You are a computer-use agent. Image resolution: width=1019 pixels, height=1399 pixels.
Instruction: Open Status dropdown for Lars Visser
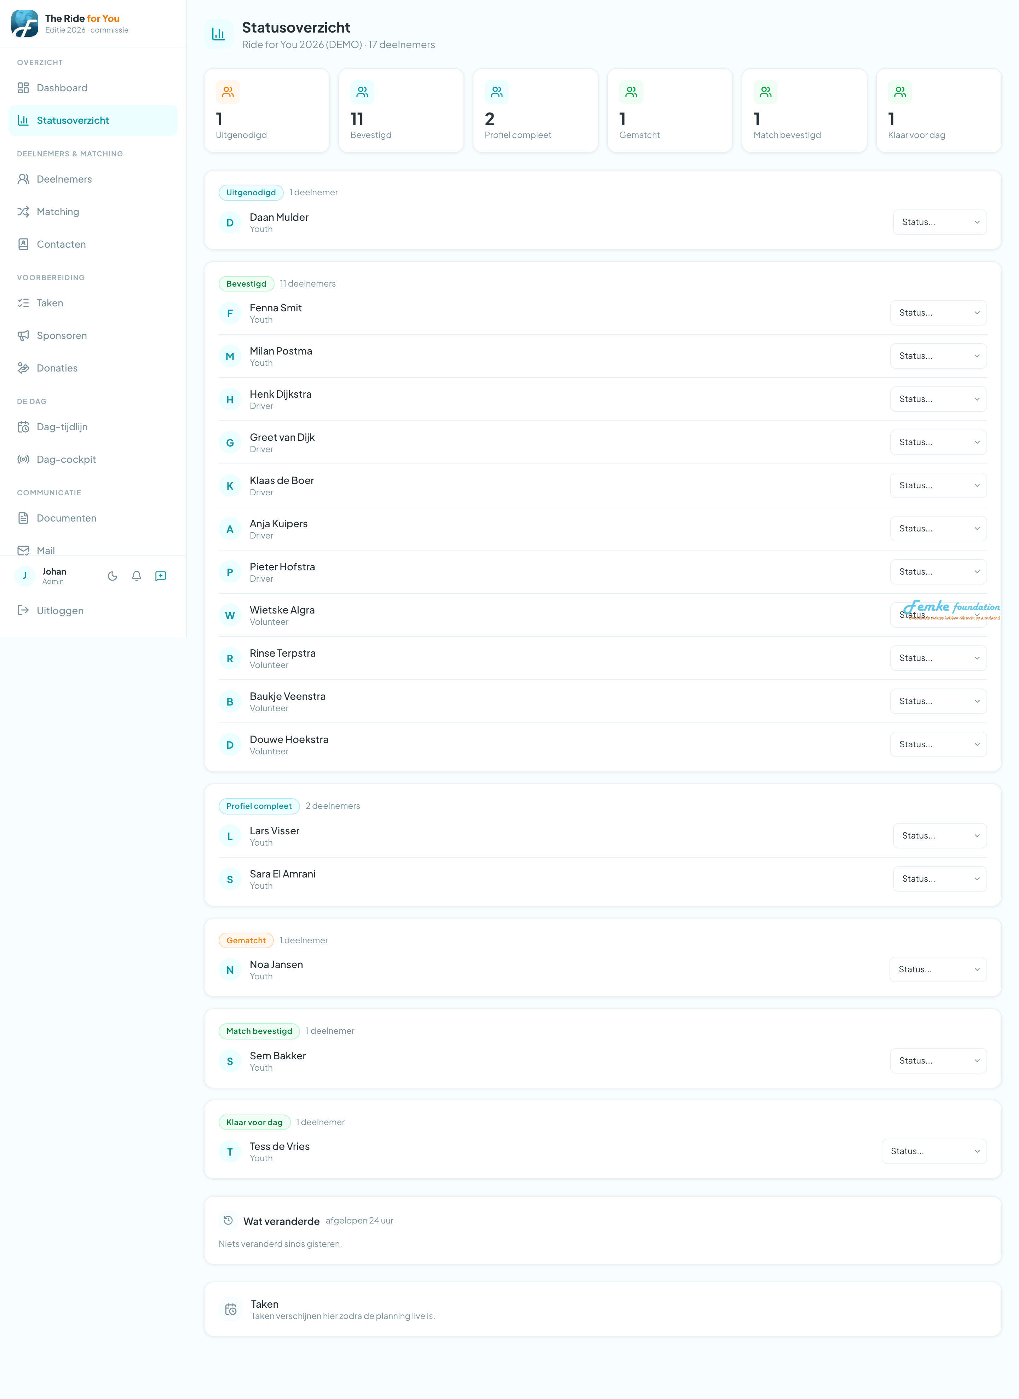pyautogui.click(x=939, y=836)
